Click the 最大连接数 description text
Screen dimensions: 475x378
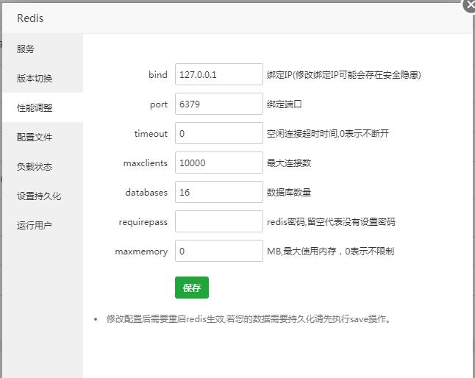[x=289, y=163]
